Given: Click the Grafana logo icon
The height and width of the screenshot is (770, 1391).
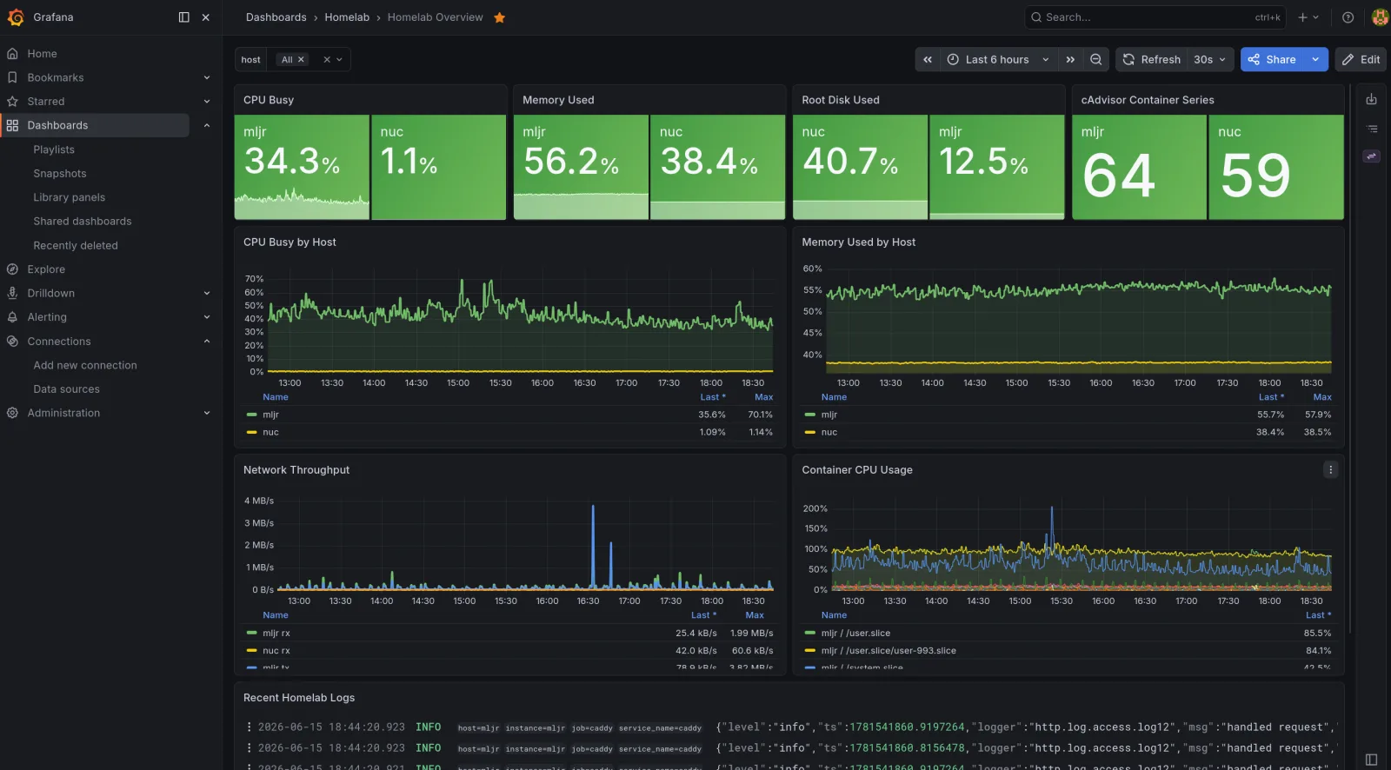Looking at the screenshot, I should [16, 17].
